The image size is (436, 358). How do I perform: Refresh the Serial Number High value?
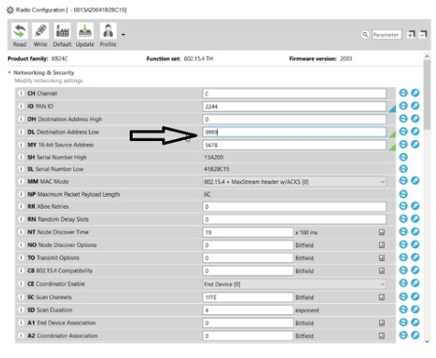(x=403, y=157)
